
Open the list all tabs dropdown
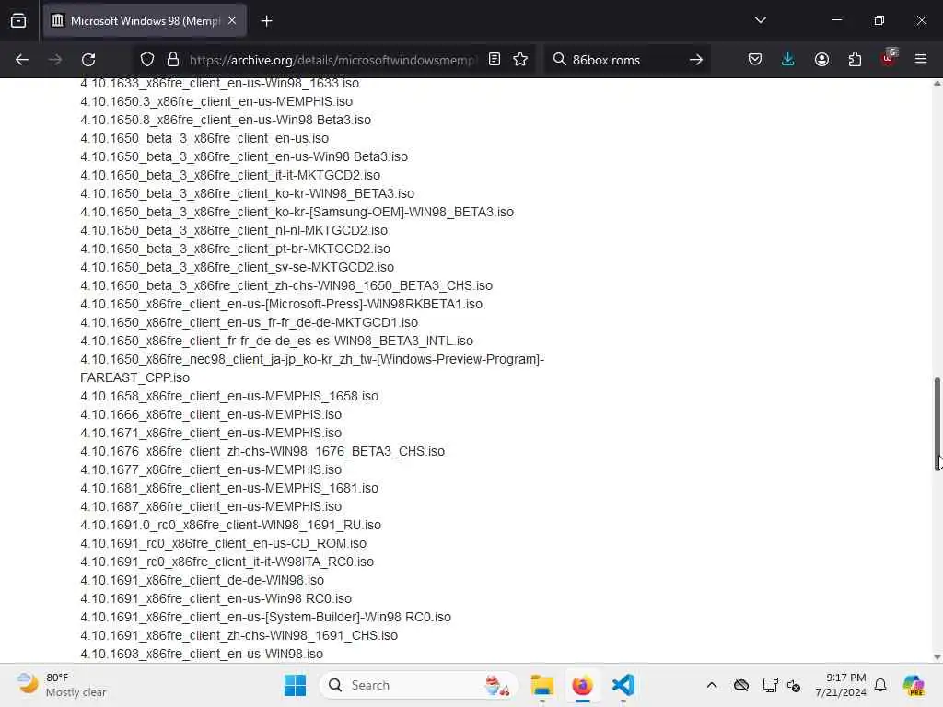pos(760,20)
